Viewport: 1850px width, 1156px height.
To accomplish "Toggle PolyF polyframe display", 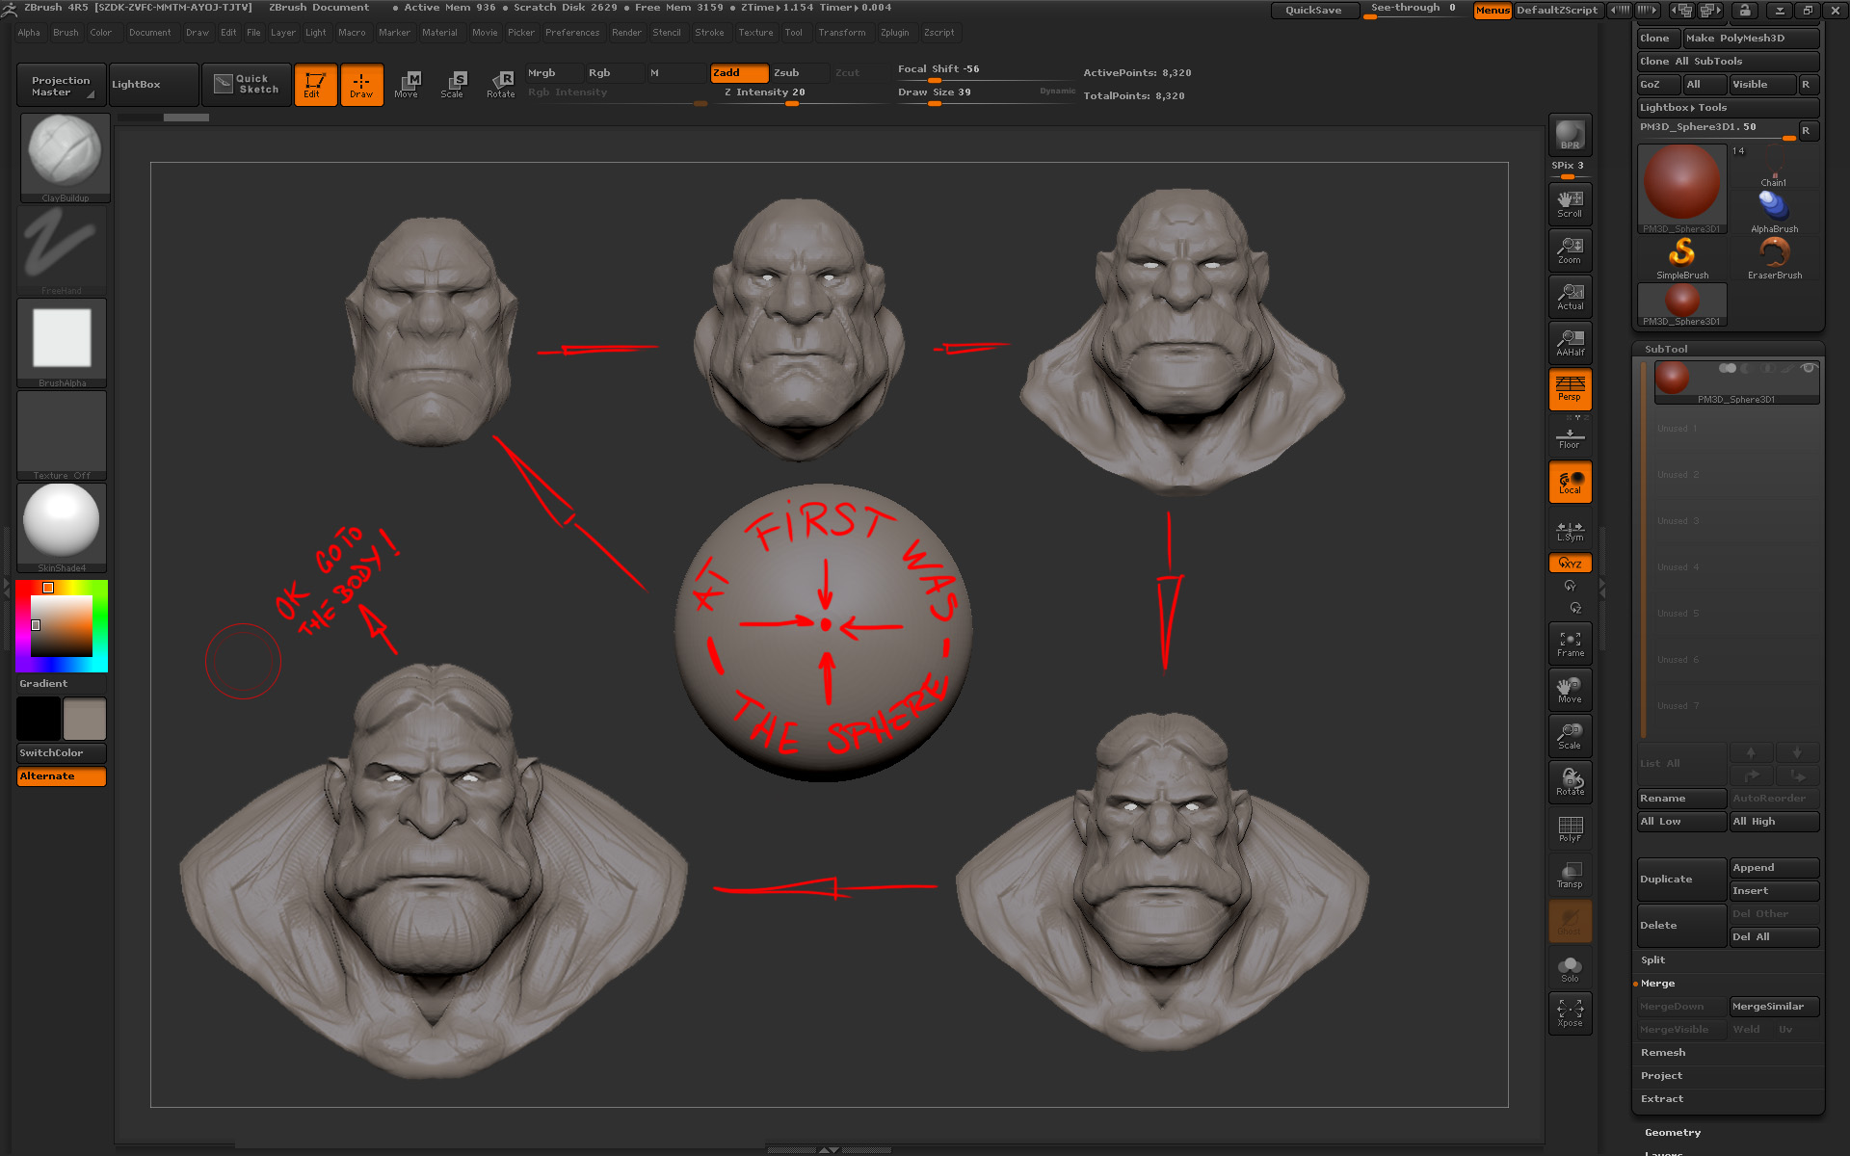I will [1570, 828].
